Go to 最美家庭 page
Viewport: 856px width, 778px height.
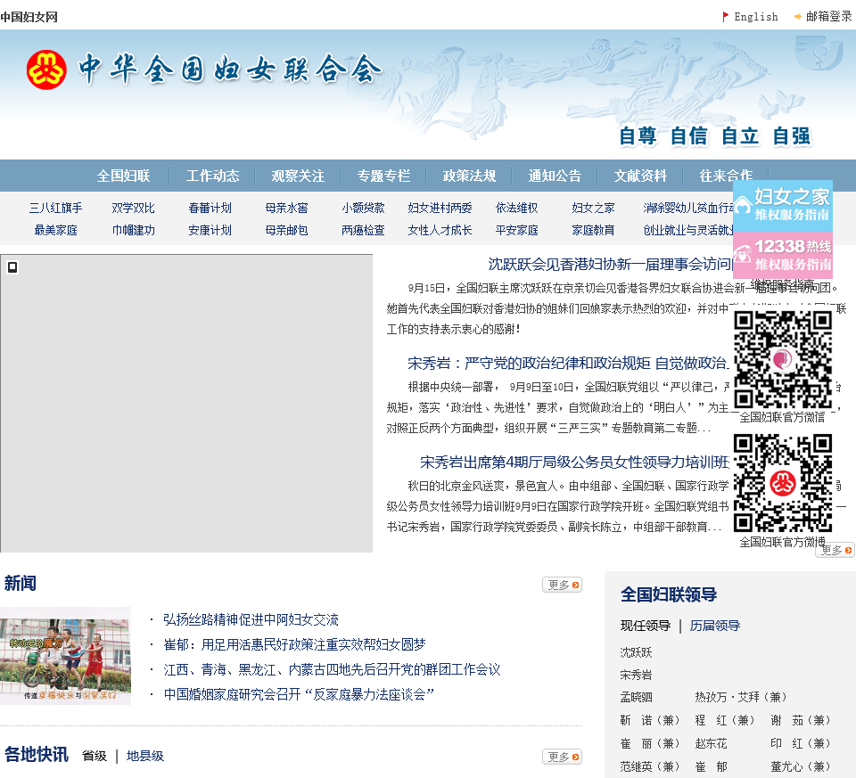pos(55,230)
